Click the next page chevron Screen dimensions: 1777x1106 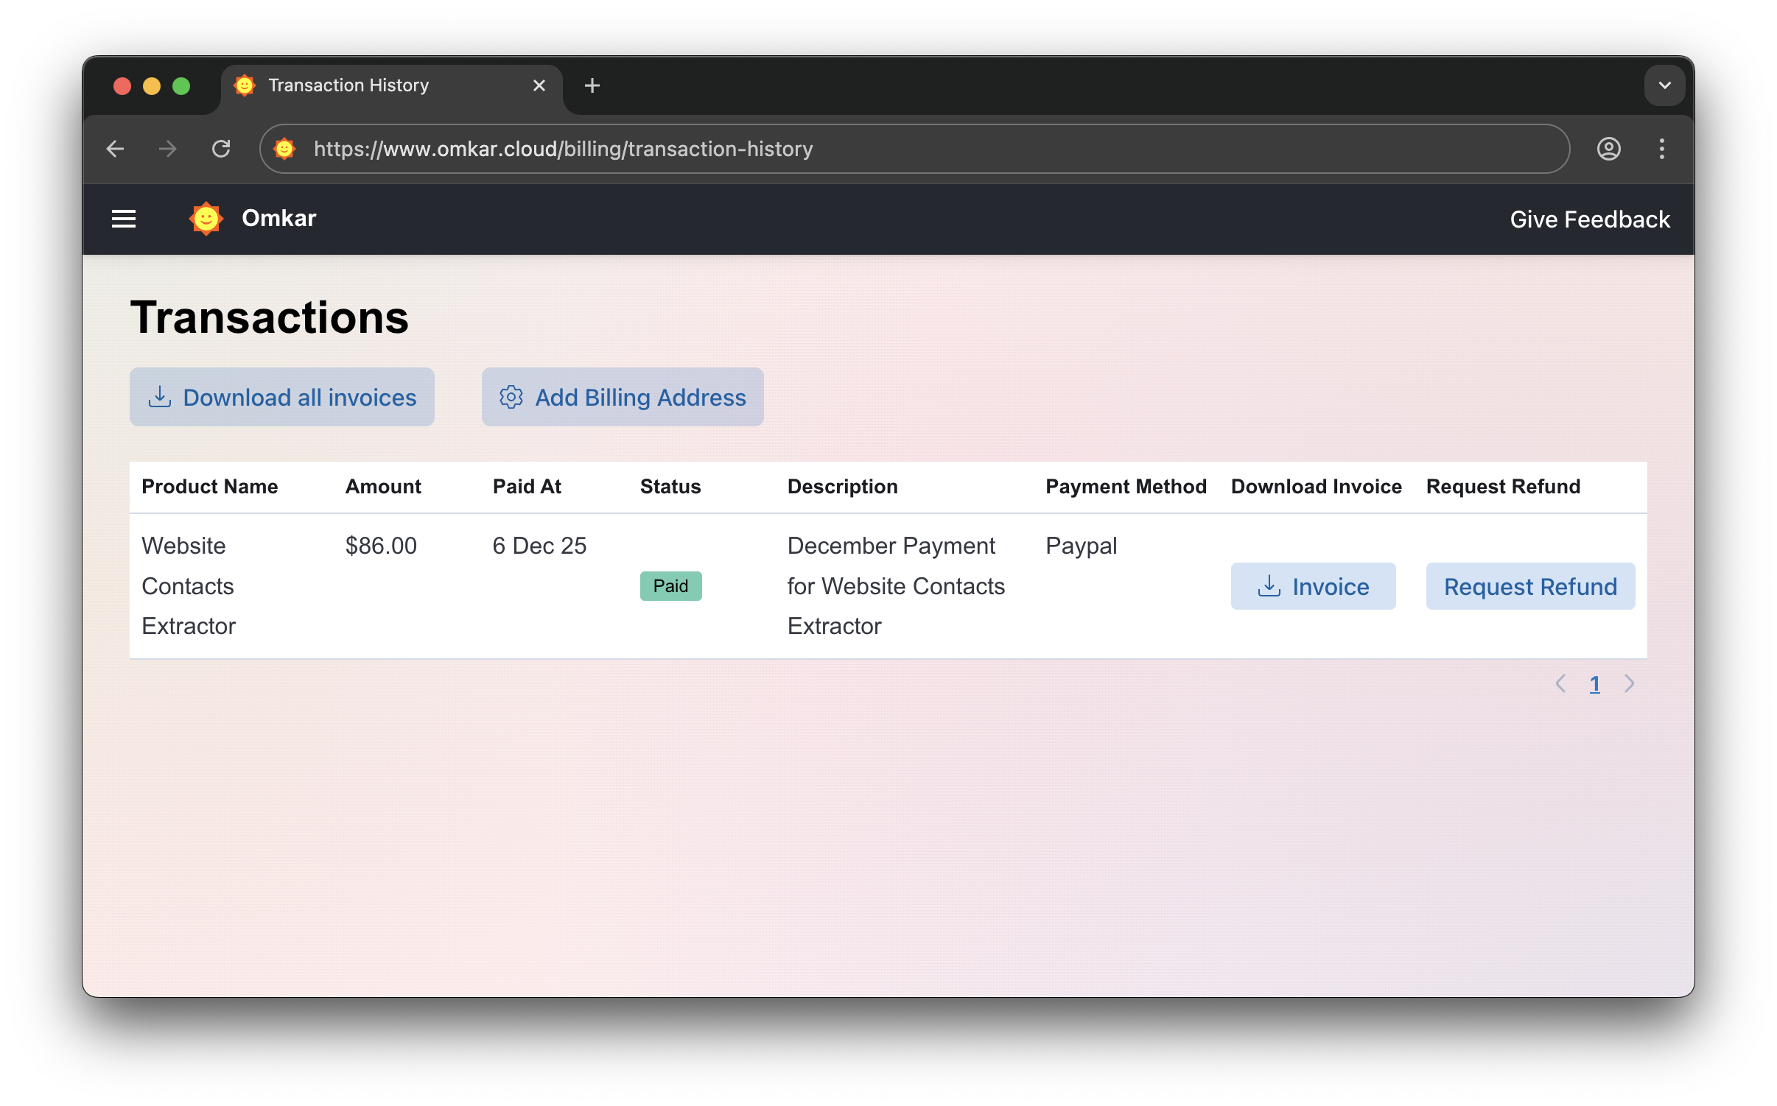pyautogui.click(x=1630, y=683)
